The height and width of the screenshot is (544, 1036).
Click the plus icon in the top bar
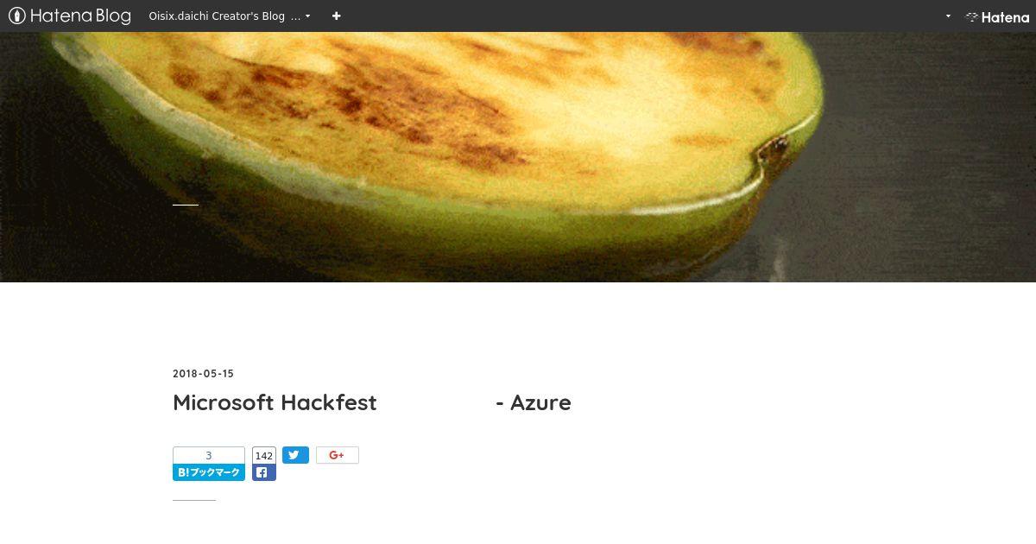(336, 16)
